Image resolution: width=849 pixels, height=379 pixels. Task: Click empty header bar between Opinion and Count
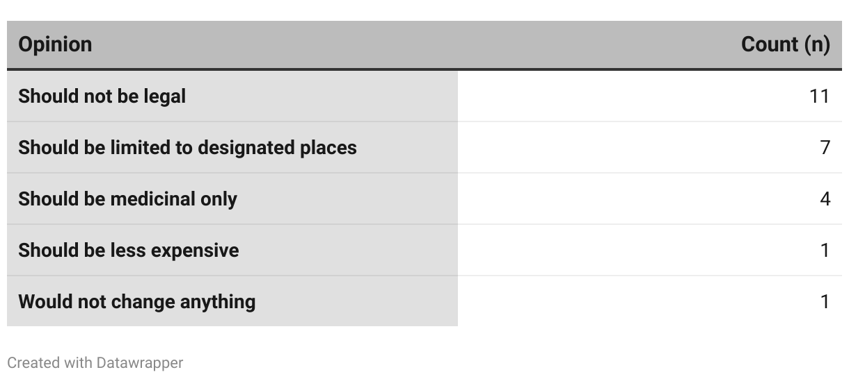(418, 44)
